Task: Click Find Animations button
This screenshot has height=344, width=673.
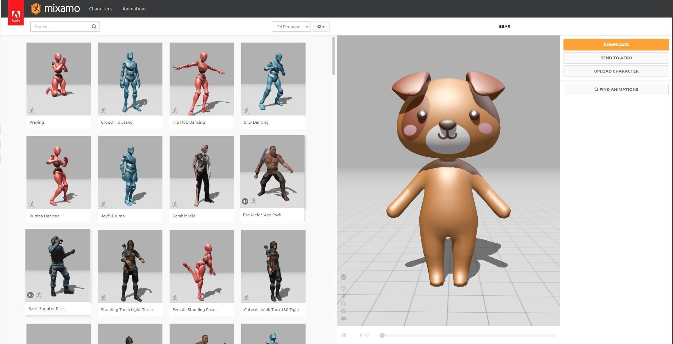Action: [x=616, y=89]
